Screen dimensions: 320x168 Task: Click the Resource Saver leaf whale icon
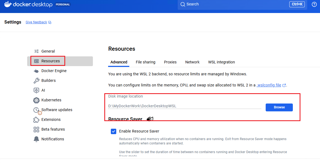[150, 119]
